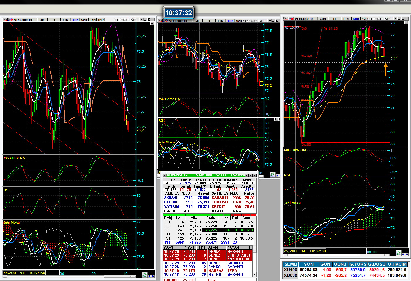Viewport: 411px width, 281px height.
Task: Click the pin arrow icon in depth window title
Action: (247, 175)
